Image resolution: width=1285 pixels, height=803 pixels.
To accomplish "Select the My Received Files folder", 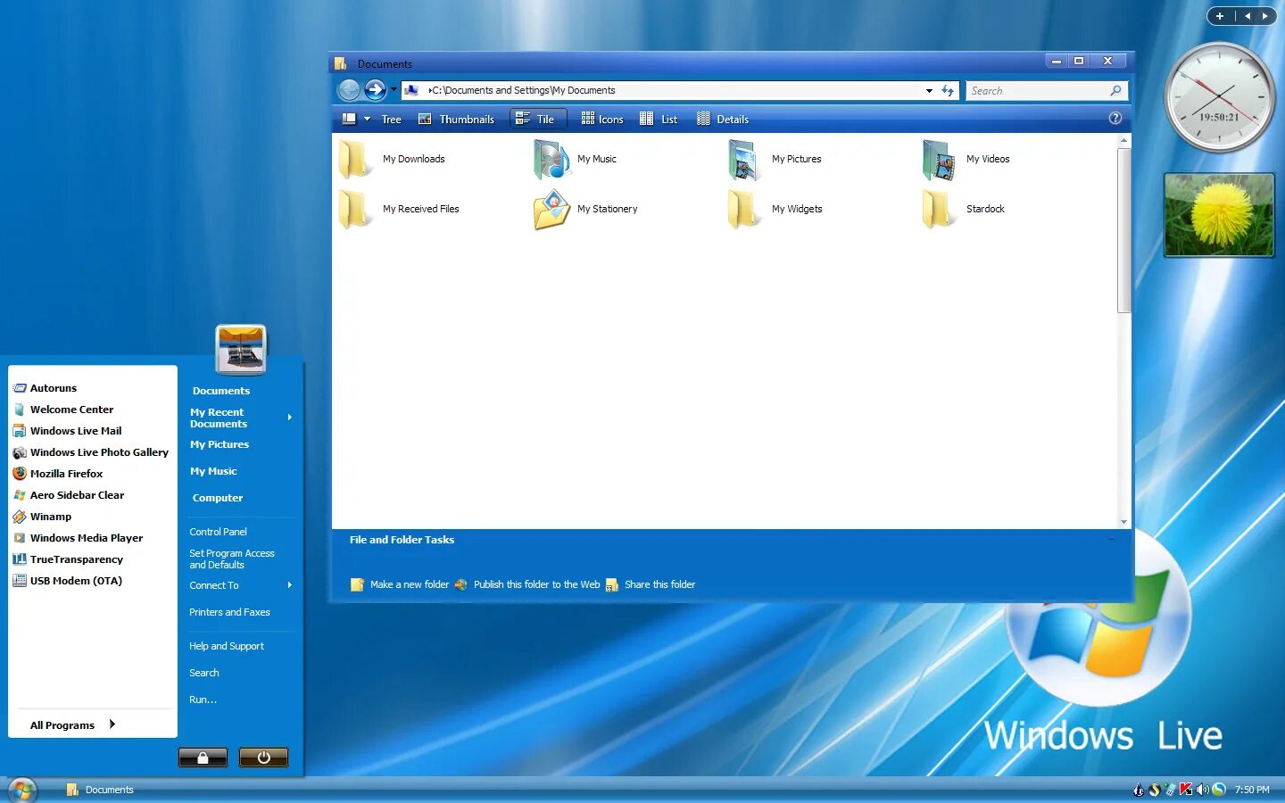I will tap(399, 210).
